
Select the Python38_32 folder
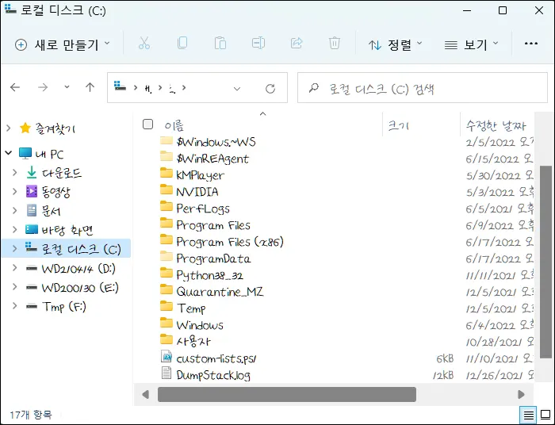click(x=201, y=275)
